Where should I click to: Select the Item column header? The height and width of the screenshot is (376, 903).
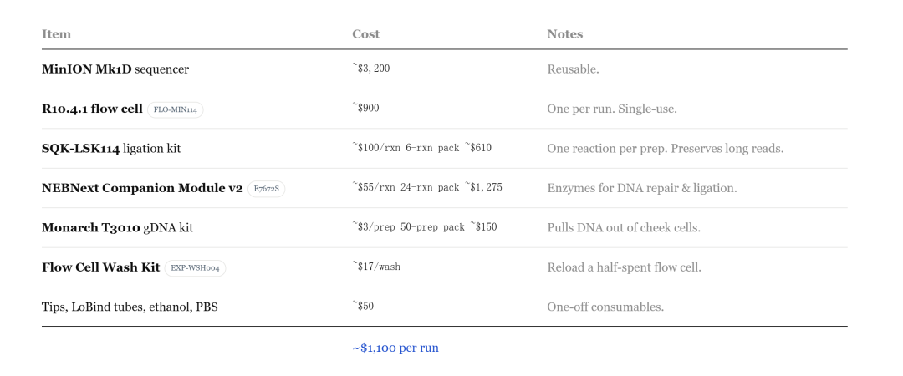point(57,34)
